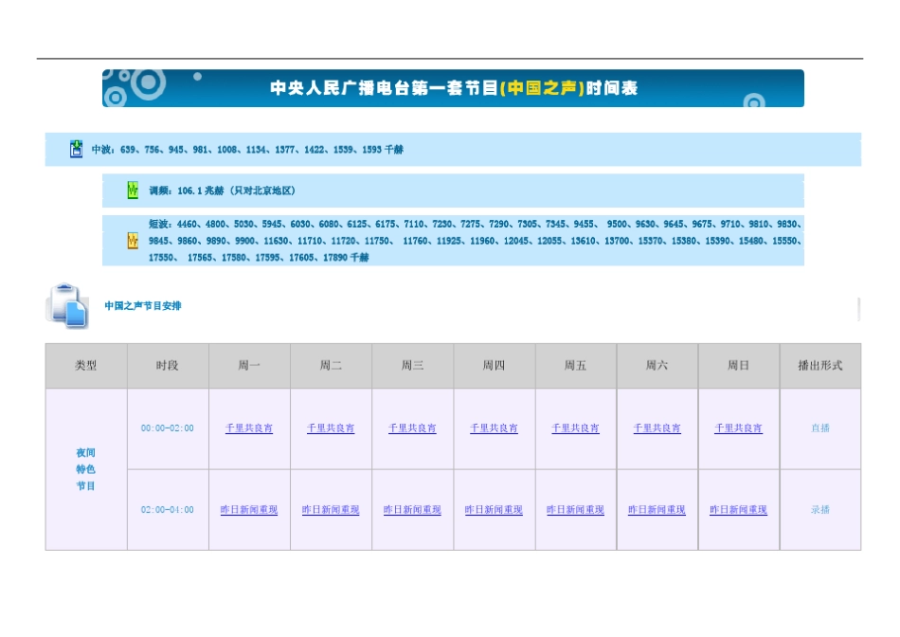
Task: Open Wednesday's 千里共良宵 program link
Action: point(412,428)
